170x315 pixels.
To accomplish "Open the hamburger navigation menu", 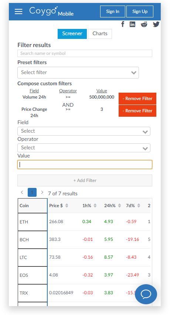I will [x=18, y=11].
